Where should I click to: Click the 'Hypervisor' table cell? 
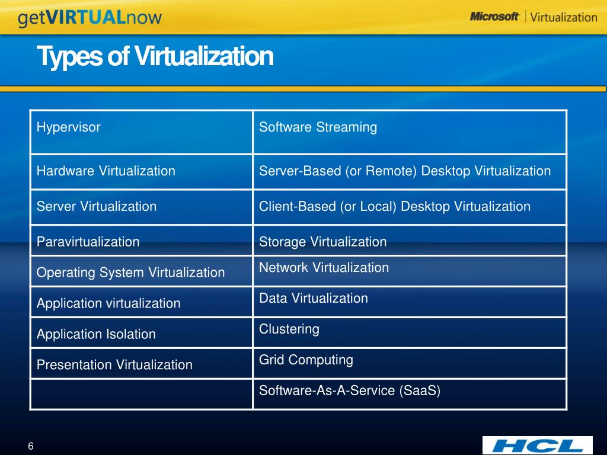[x=141, y=132]
